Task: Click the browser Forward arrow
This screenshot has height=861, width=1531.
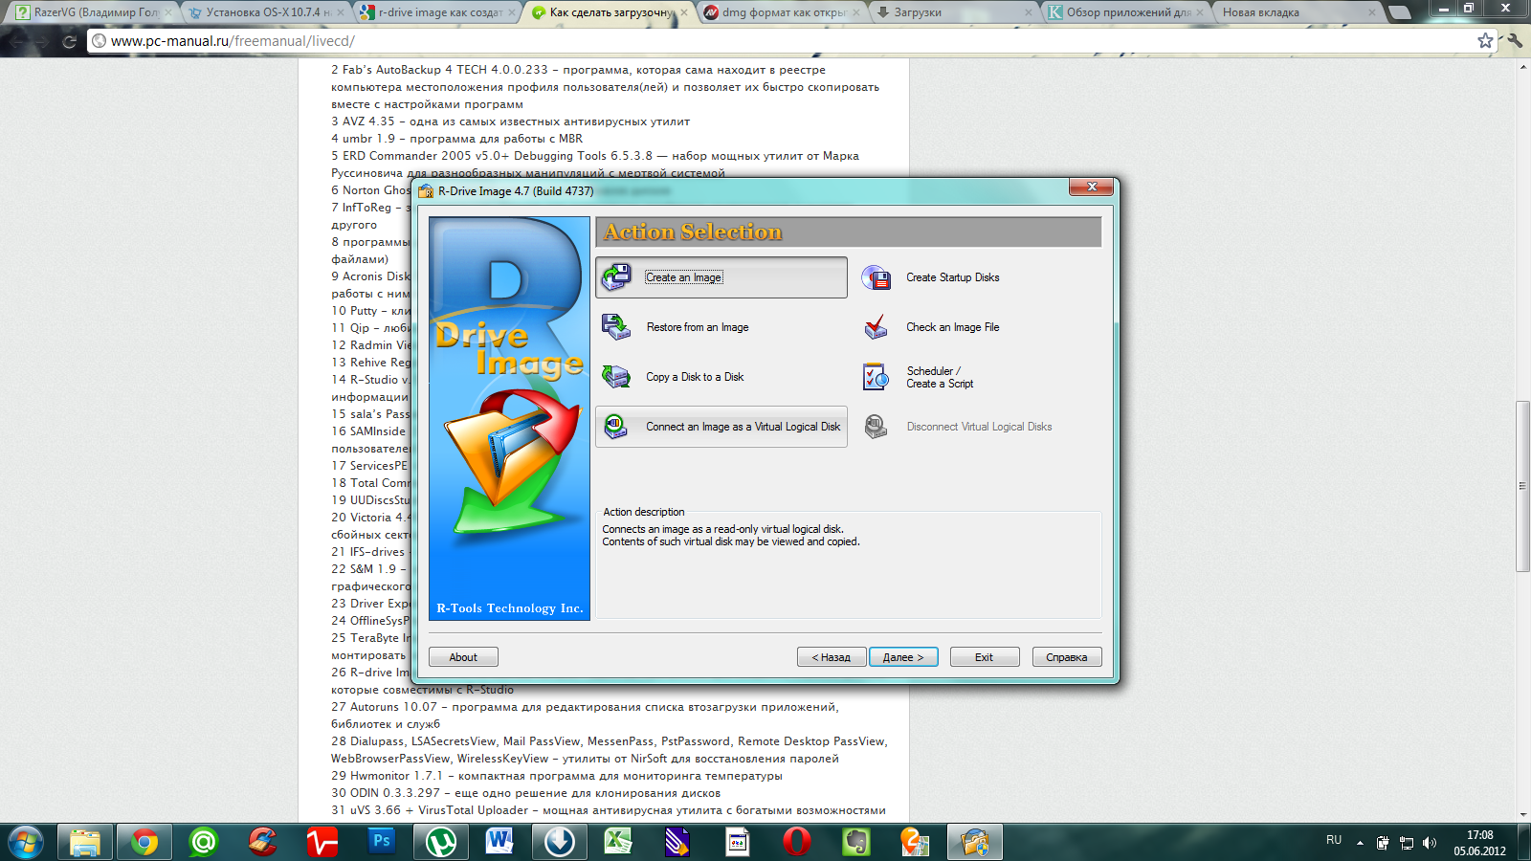Action: point(43,41)
